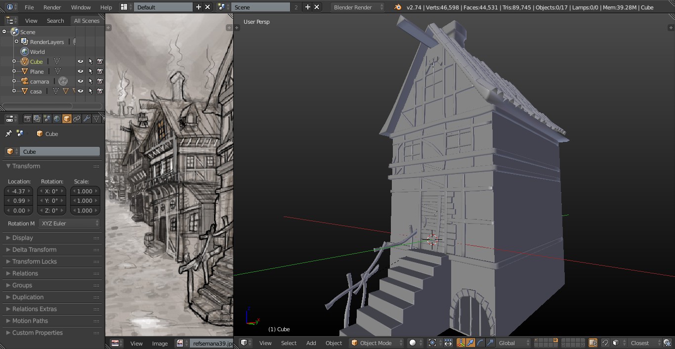The height and width of the screenshot is (349, 675).
Task: Switch to Render Layers properties tab
Action: tap(37, 119)
